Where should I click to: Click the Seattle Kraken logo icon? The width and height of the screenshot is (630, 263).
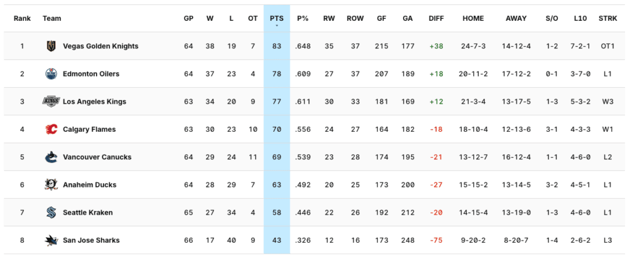[51, 213]
